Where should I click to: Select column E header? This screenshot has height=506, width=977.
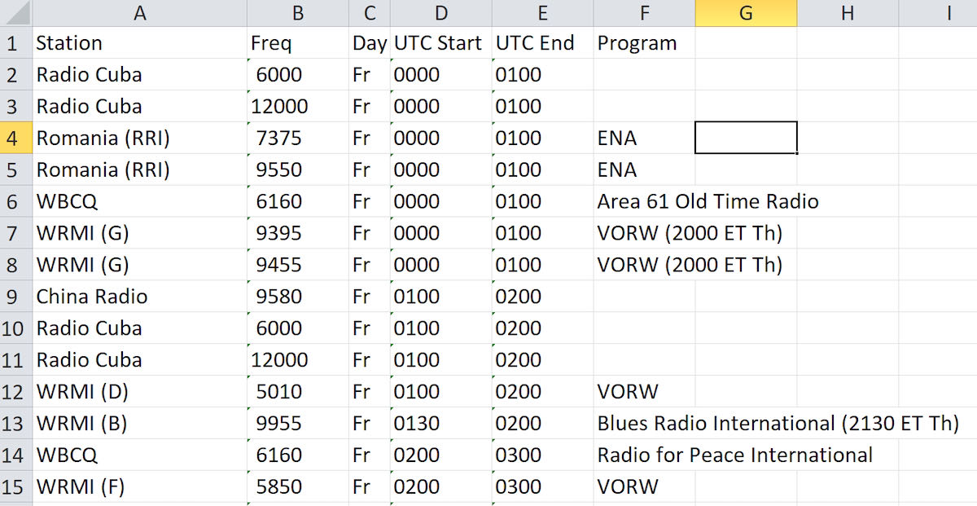tap(542, 13)
